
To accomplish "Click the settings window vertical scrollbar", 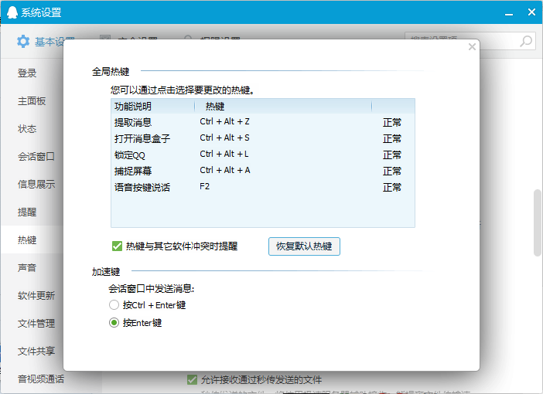I will 538,222.
